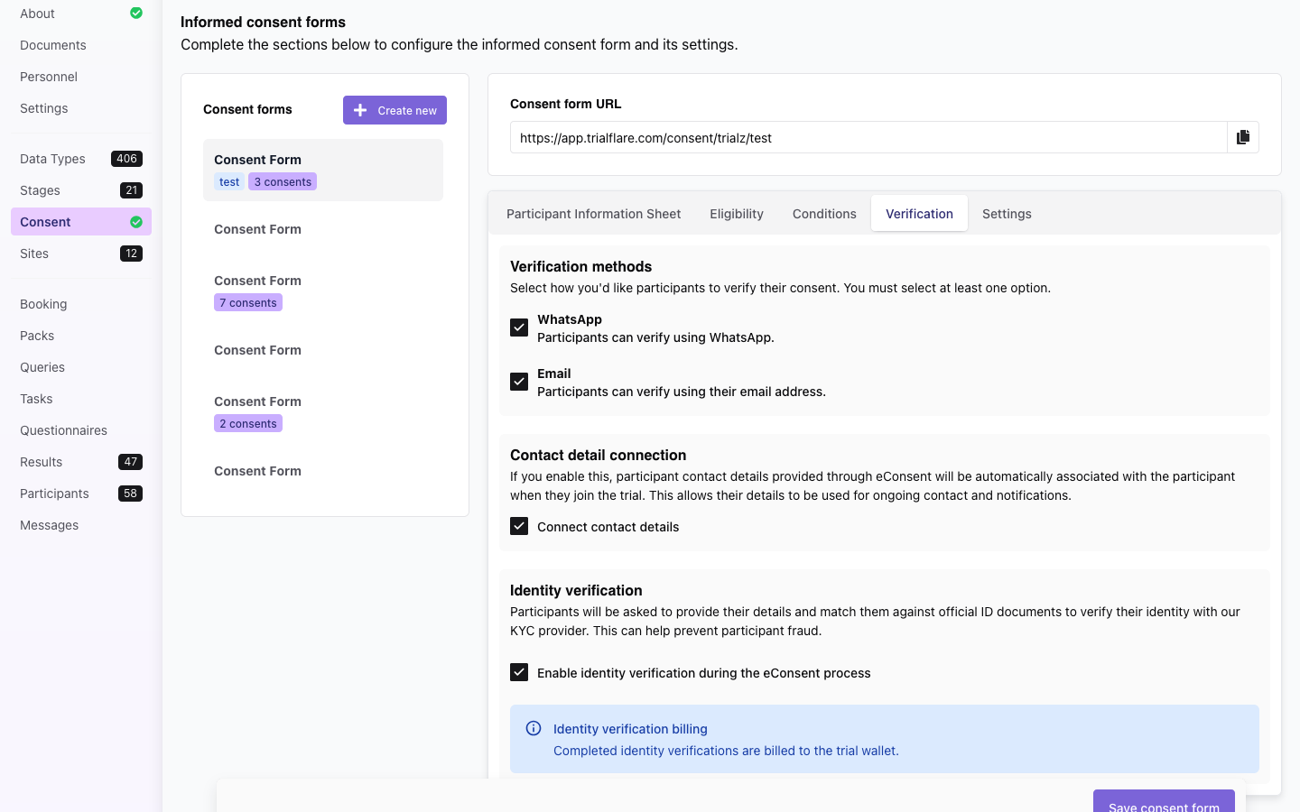Open sidebar Settings page

click(x=81, y=108)
